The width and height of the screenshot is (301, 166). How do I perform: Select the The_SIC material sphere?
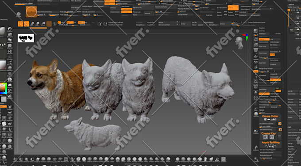point(256,114)
